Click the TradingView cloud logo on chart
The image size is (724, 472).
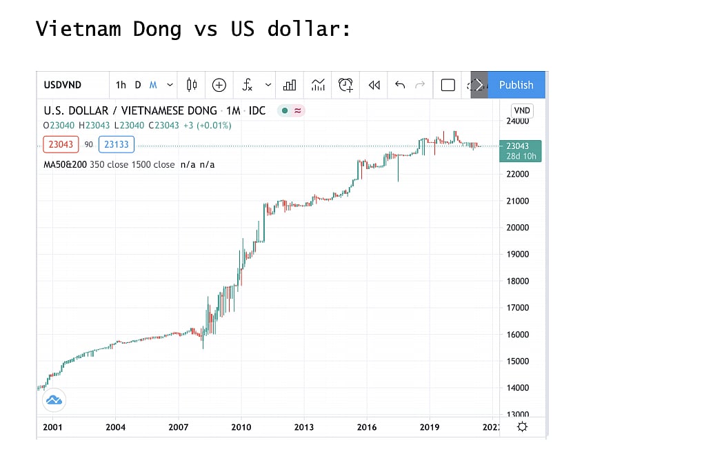54,400
